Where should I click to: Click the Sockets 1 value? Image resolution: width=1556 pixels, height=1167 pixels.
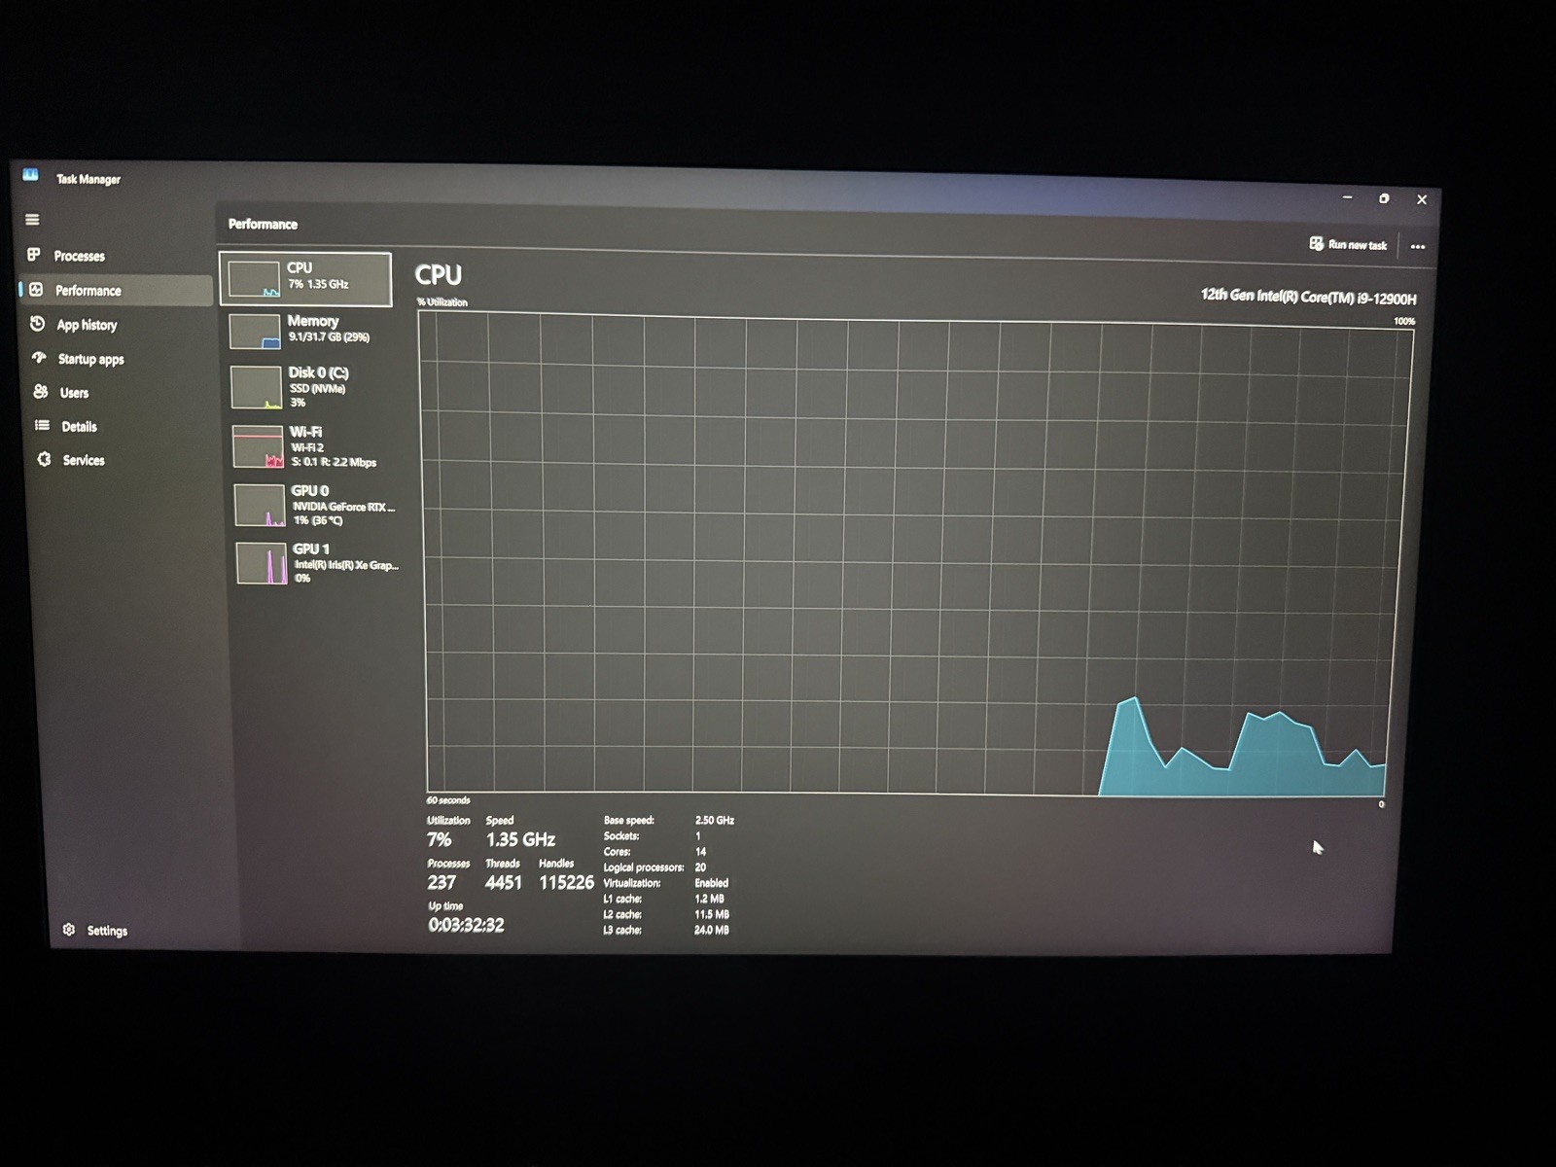697,836
